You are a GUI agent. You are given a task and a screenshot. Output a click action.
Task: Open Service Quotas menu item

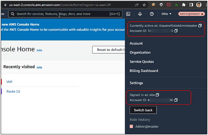[142, 61]
